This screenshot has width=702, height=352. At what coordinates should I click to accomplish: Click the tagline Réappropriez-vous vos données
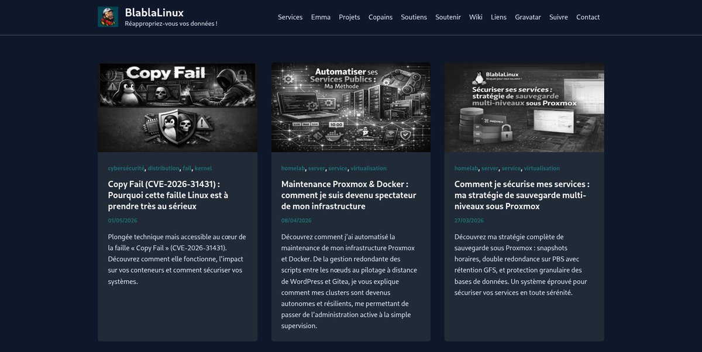click(x=171, y=24)
